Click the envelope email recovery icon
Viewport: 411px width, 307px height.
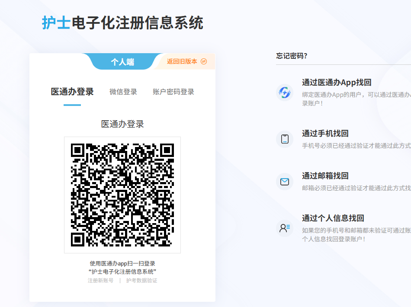coord(285,182)
